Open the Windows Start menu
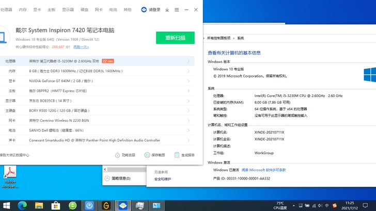Screen dimensions: 376x211 [7, 205]
